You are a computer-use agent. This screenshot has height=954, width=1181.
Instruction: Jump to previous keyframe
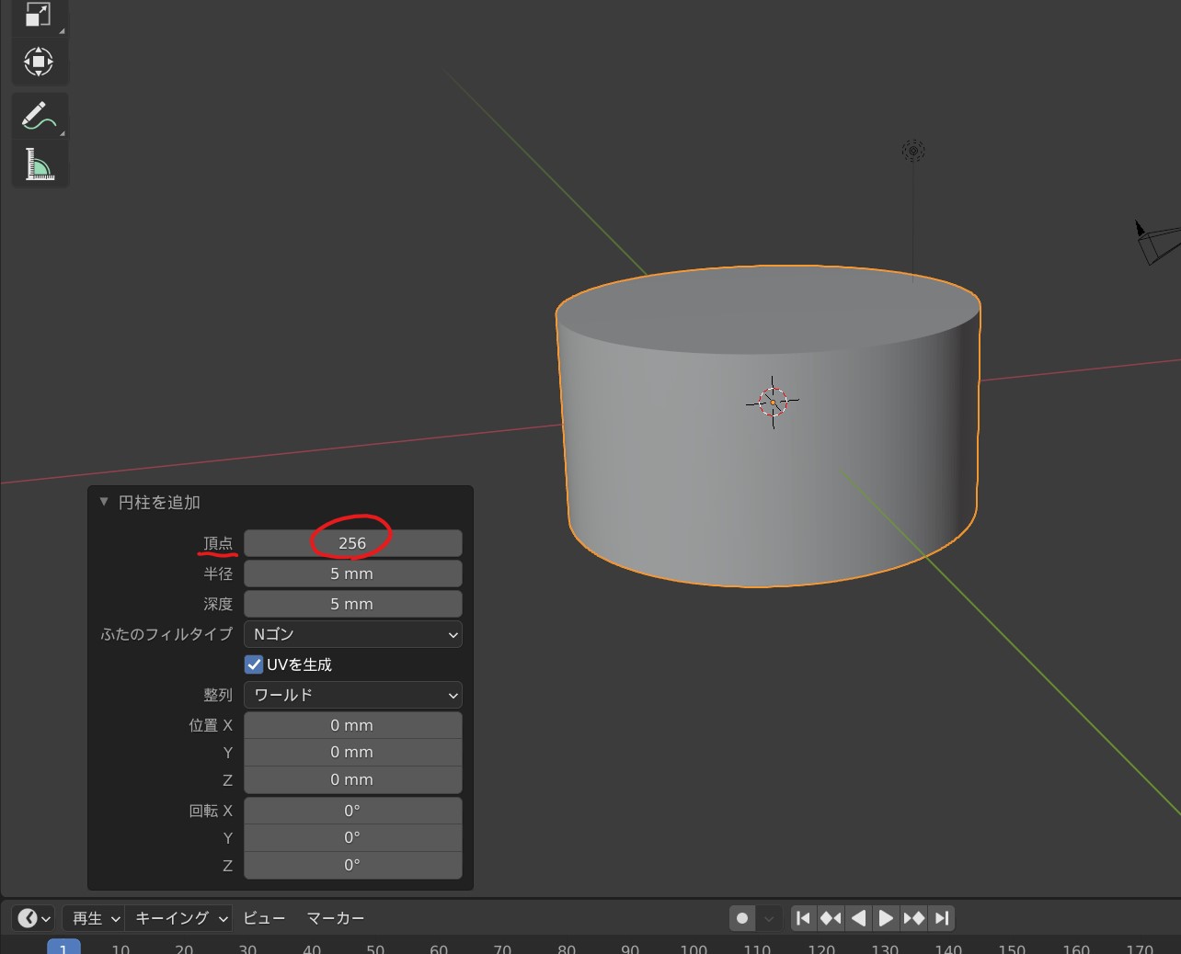coord(831,918)
